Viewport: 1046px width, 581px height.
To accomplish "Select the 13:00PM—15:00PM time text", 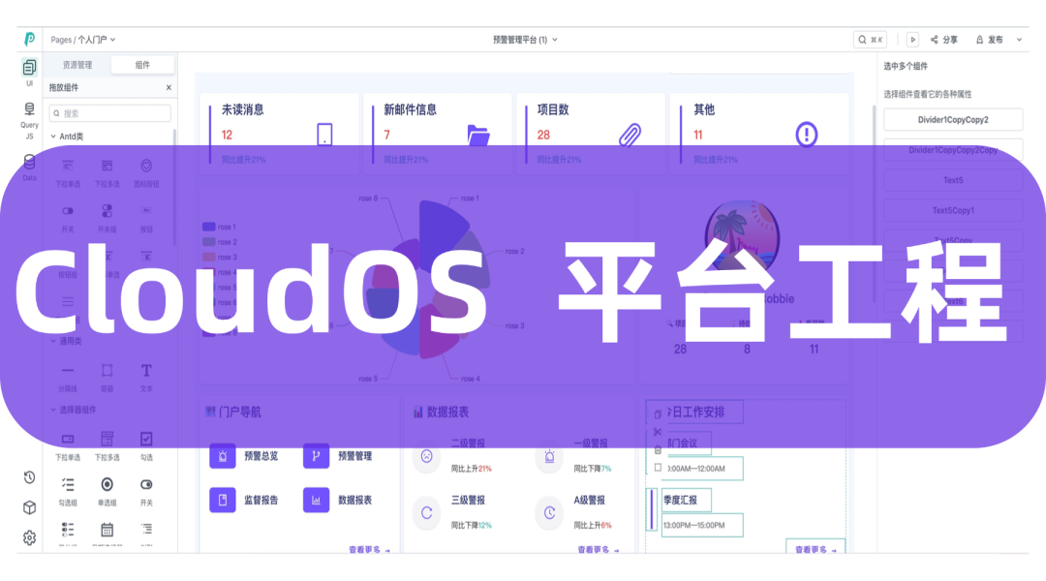I will (702, 525).
